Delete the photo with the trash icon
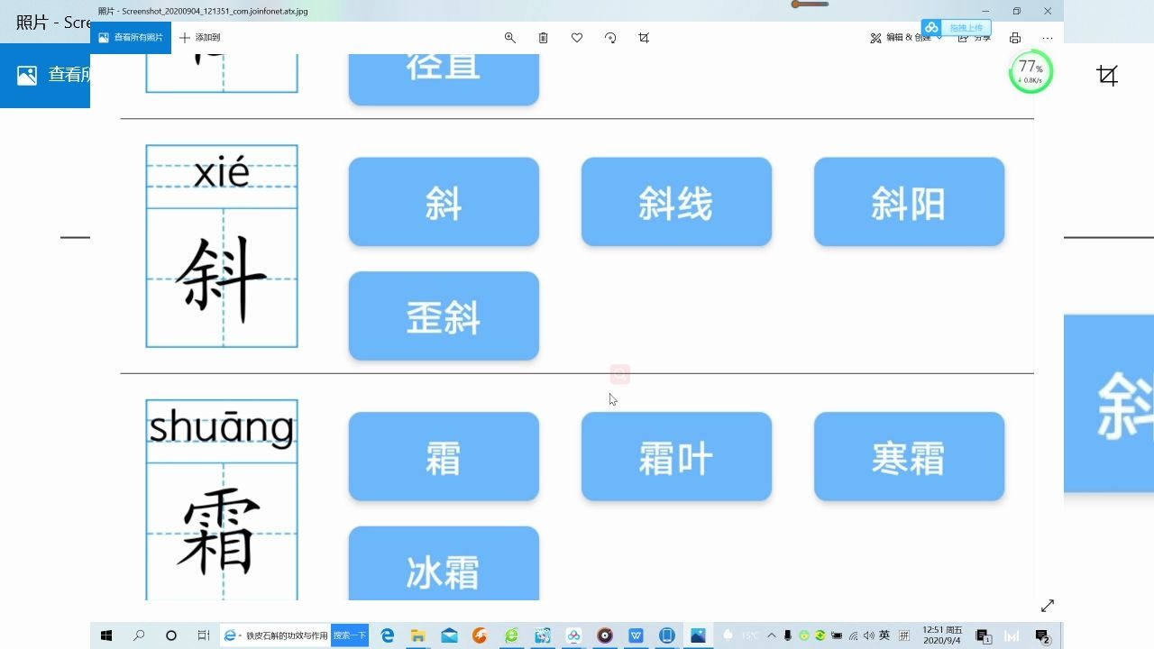Screen dimensions: 1154x649 (543, 38)
